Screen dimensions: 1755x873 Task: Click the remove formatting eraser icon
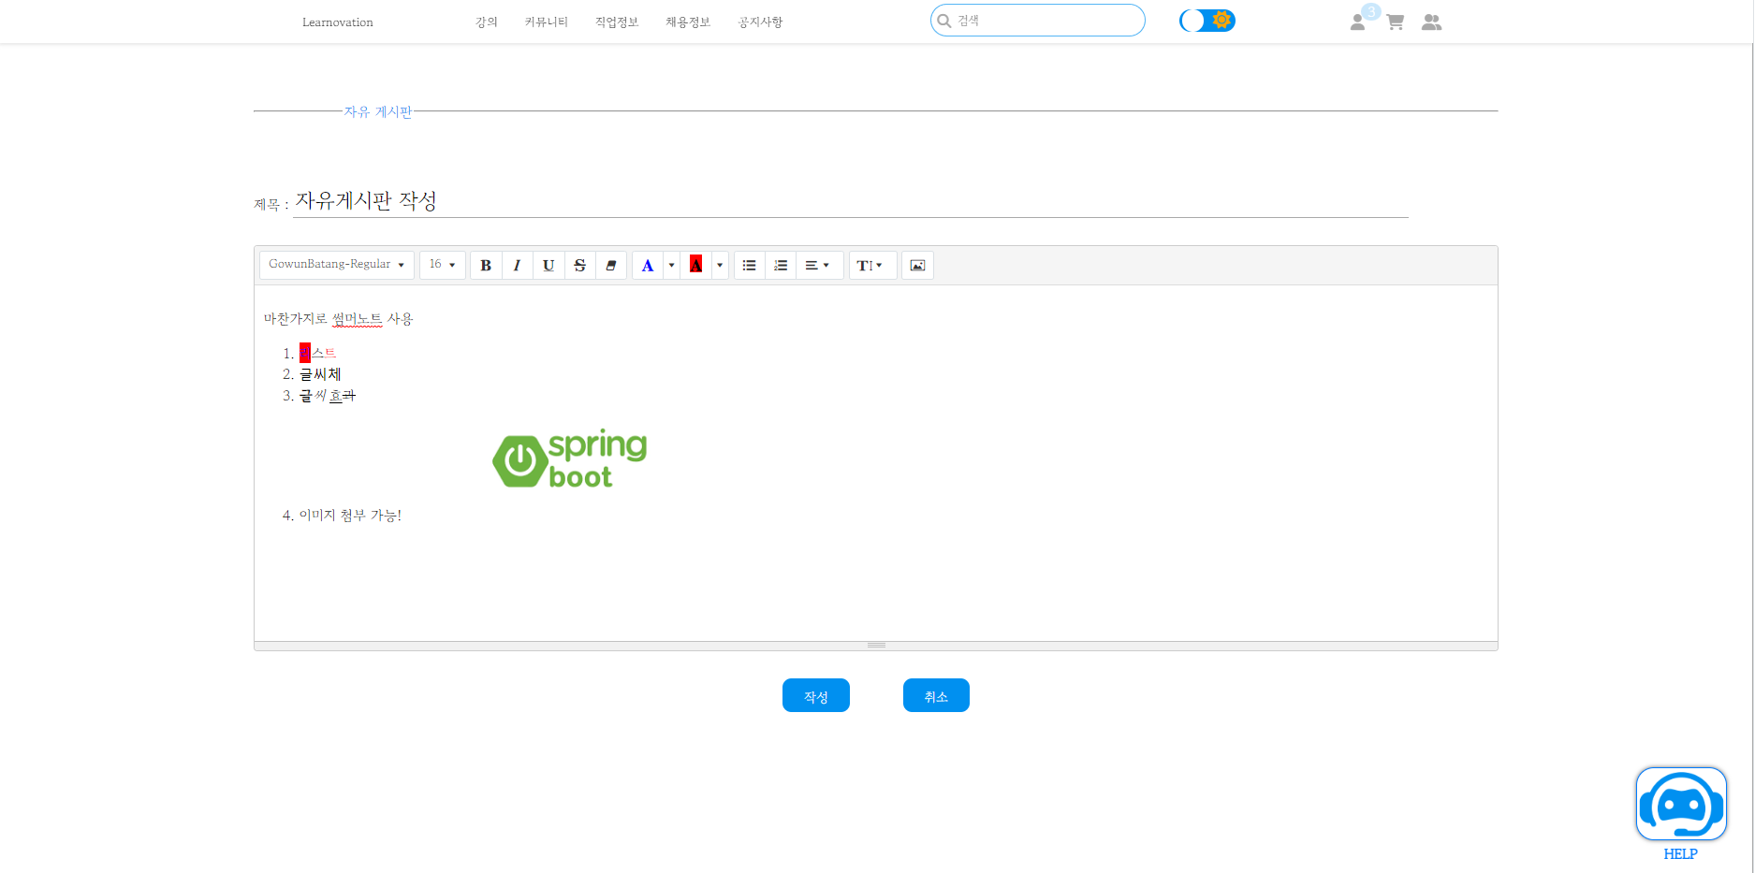pos(611,265)
